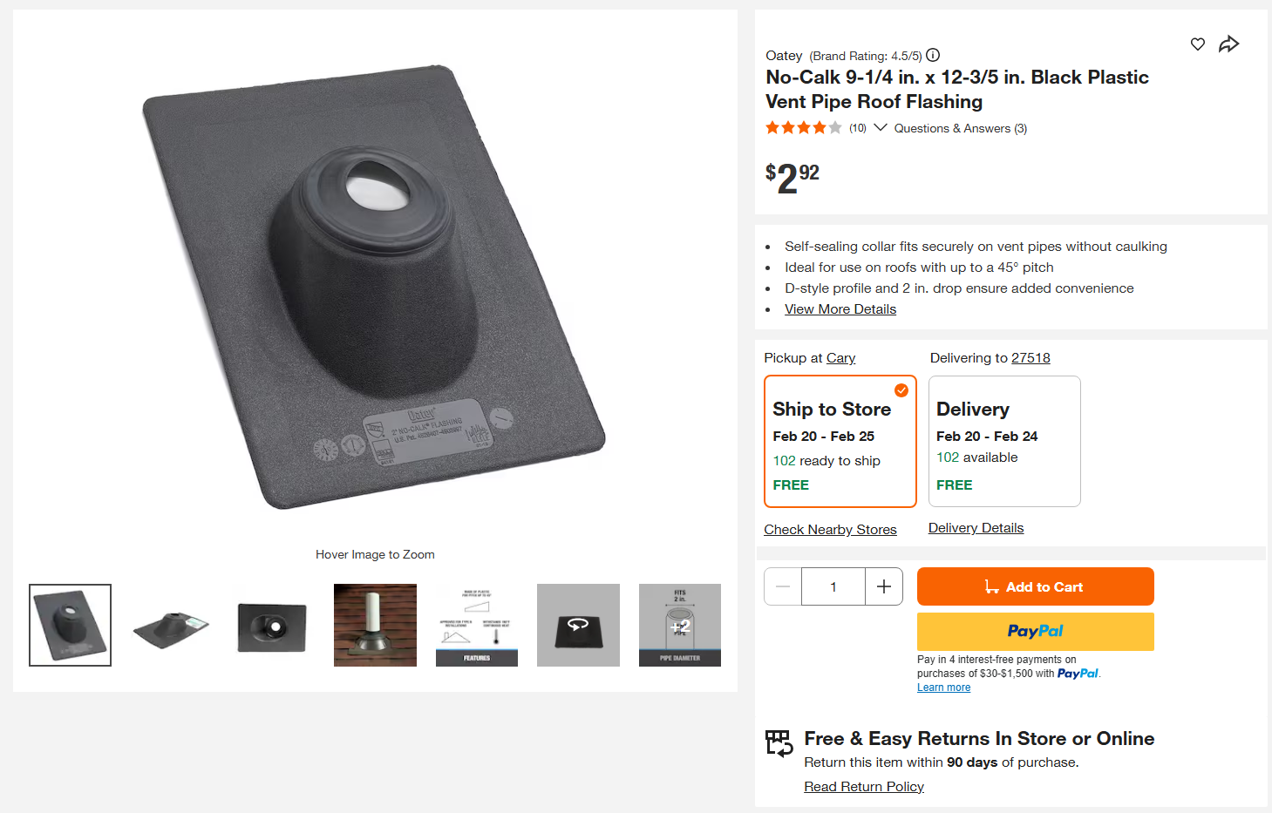This screenshot has height=813, width=1272.
Task: Open Delivery Details
Action: click(976, 527)
